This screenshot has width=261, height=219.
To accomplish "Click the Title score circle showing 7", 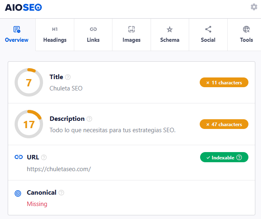I will click(29, 82).
